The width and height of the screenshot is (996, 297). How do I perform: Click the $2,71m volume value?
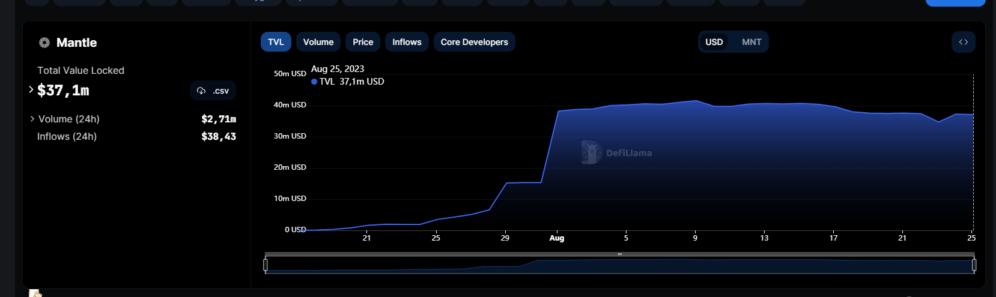pos(219,119)
